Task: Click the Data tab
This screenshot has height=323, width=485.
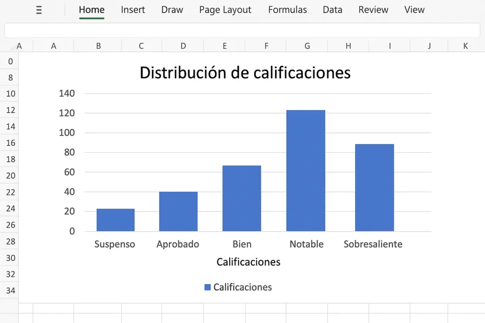Action: coord(332,10)
